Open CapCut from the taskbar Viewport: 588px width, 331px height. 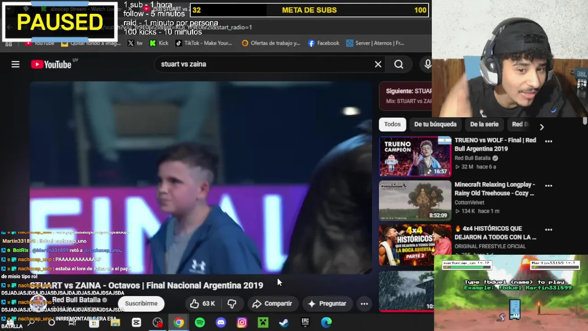pos(136,323)
